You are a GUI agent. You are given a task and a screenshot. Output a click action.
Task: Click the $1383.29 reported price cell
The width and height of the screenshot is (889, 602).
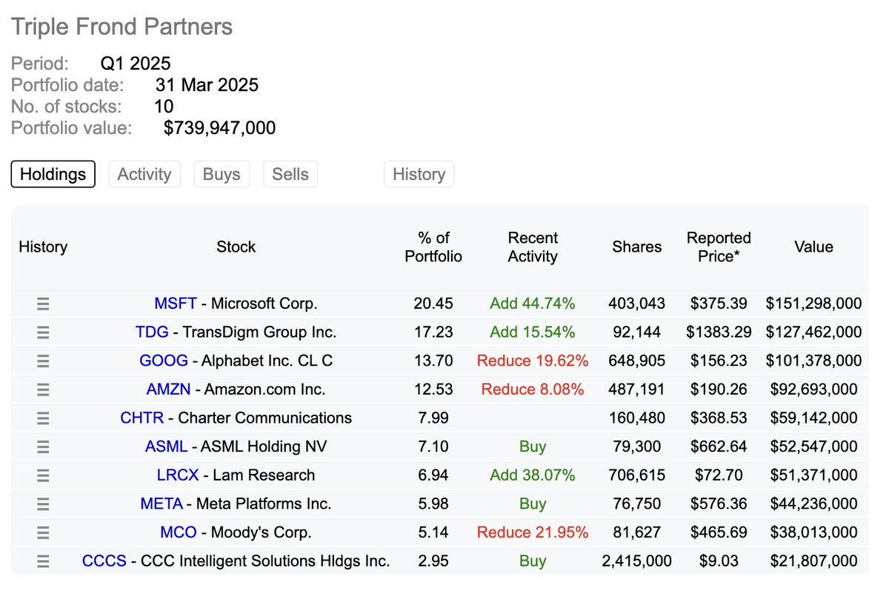[719, 332]
